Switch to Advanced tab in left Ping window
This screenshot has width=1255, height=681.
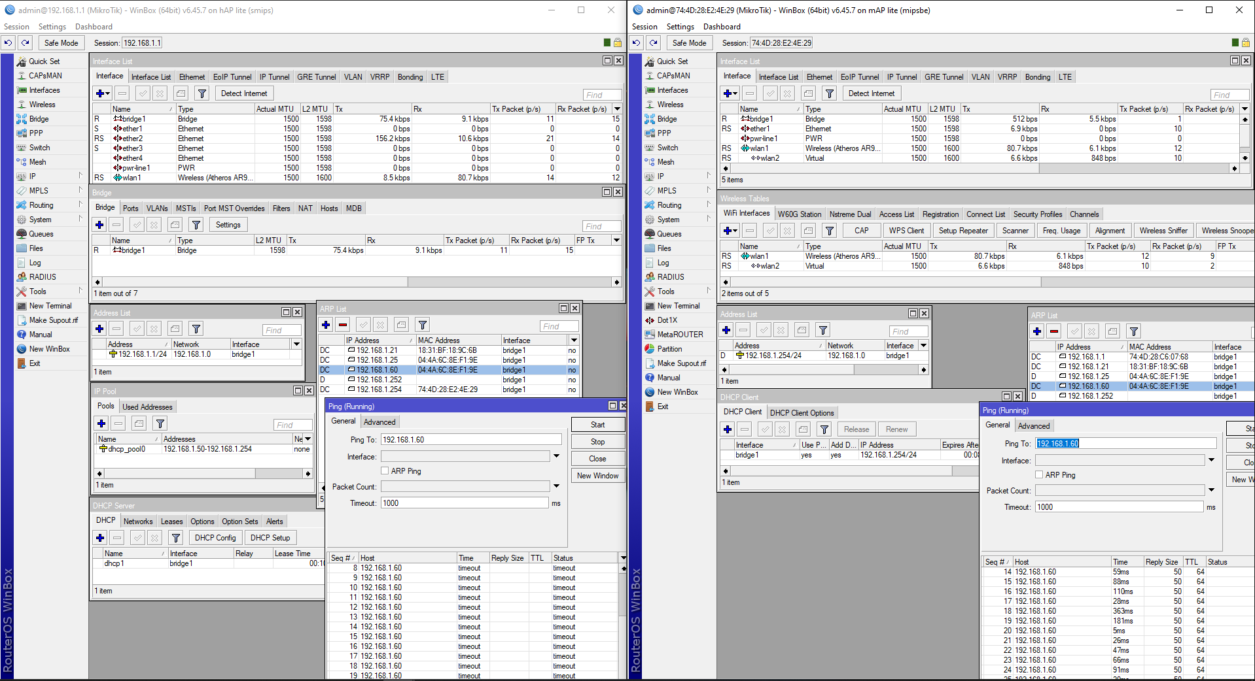[380, 422]
